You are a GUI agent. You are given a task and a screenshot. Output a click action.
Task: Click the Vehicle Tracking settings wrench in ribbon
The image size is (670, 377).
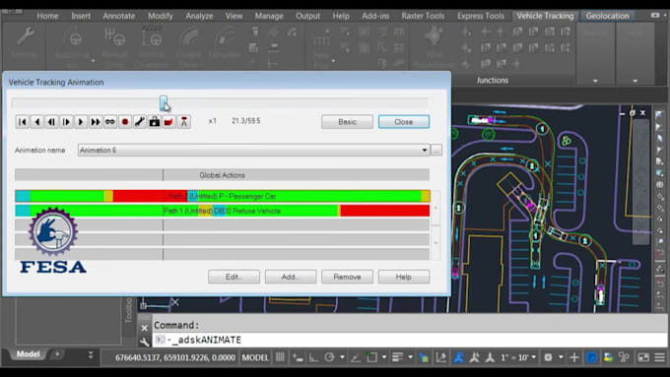pyautogui.click(x=25, y=36)
